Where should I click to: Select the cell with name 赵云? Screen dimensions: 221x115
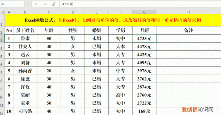coord(25,54)
